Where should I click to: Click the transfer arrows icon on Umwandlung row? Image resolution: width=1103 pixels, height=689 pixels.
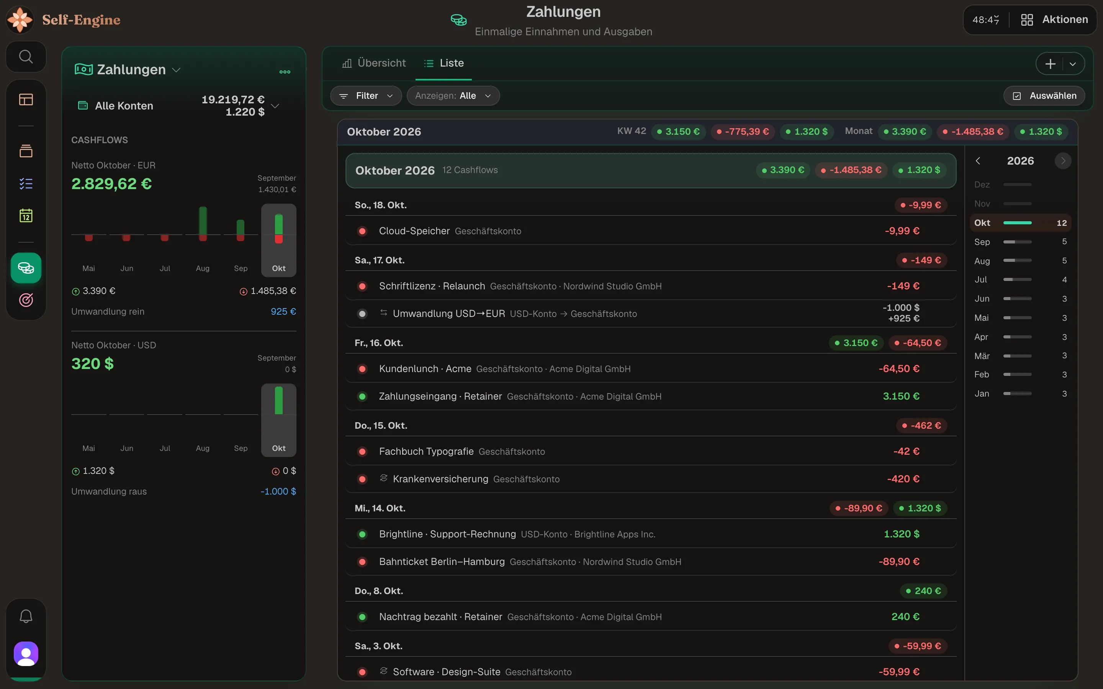(x=384, y=313)
